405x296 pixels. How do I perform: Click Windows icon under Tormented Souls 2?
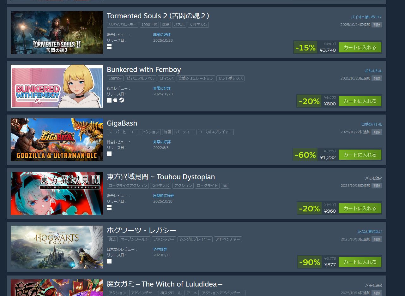point(109,47)
